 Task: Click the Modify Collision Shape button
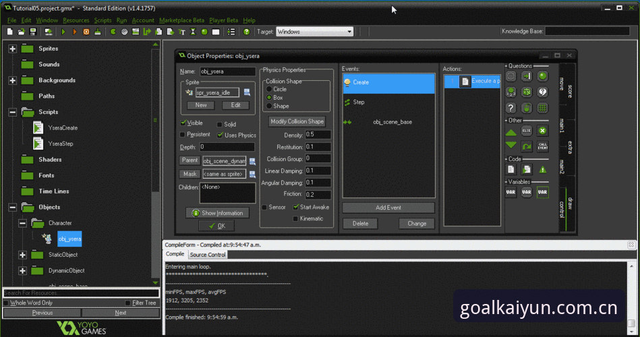coord(297,121)
